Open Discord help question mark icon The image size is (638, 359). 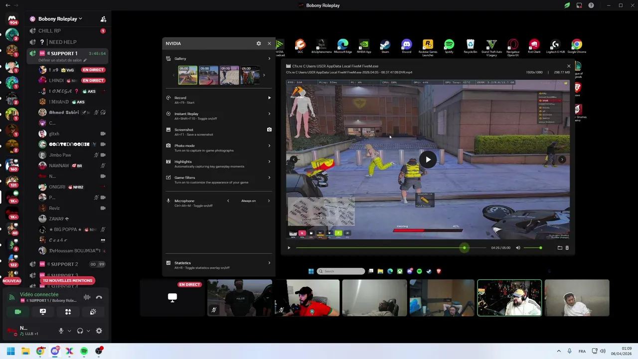[x=591, y=5]
